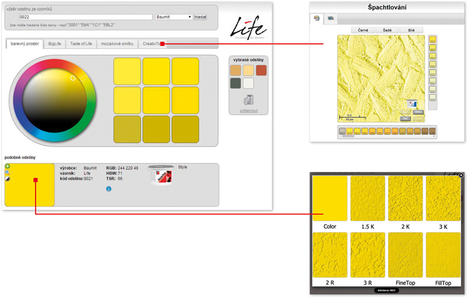Select shade 0029 in vertical swatch strip
Viewport: 468px width, 298px height.
(432, 98)
